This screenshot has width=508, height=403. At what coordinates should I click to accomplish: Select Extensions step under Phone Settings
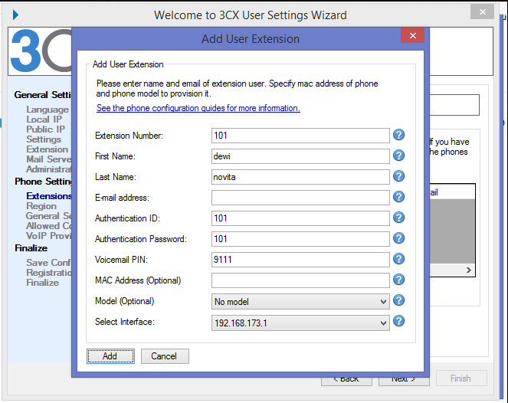point(48,196)
